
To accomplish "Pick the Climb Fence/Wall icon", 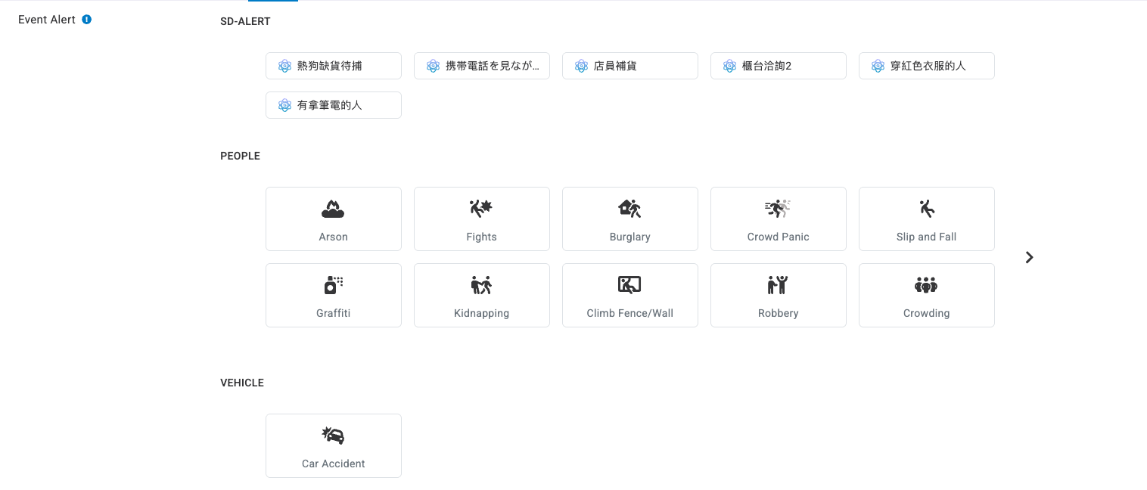I will pyautogui.click(x=629, y=285).
